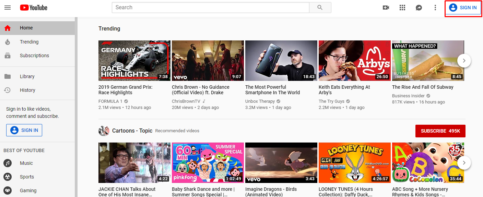Open FORMULA 1 channel link
Viewport: 483px width, 197px height.
click(110, 101)
